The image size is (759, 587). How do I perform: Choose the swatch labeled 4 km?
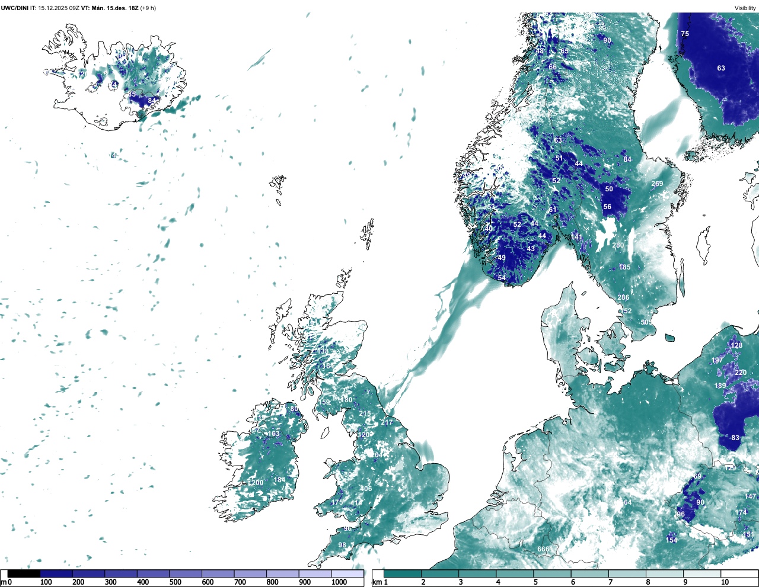[515, 574]
